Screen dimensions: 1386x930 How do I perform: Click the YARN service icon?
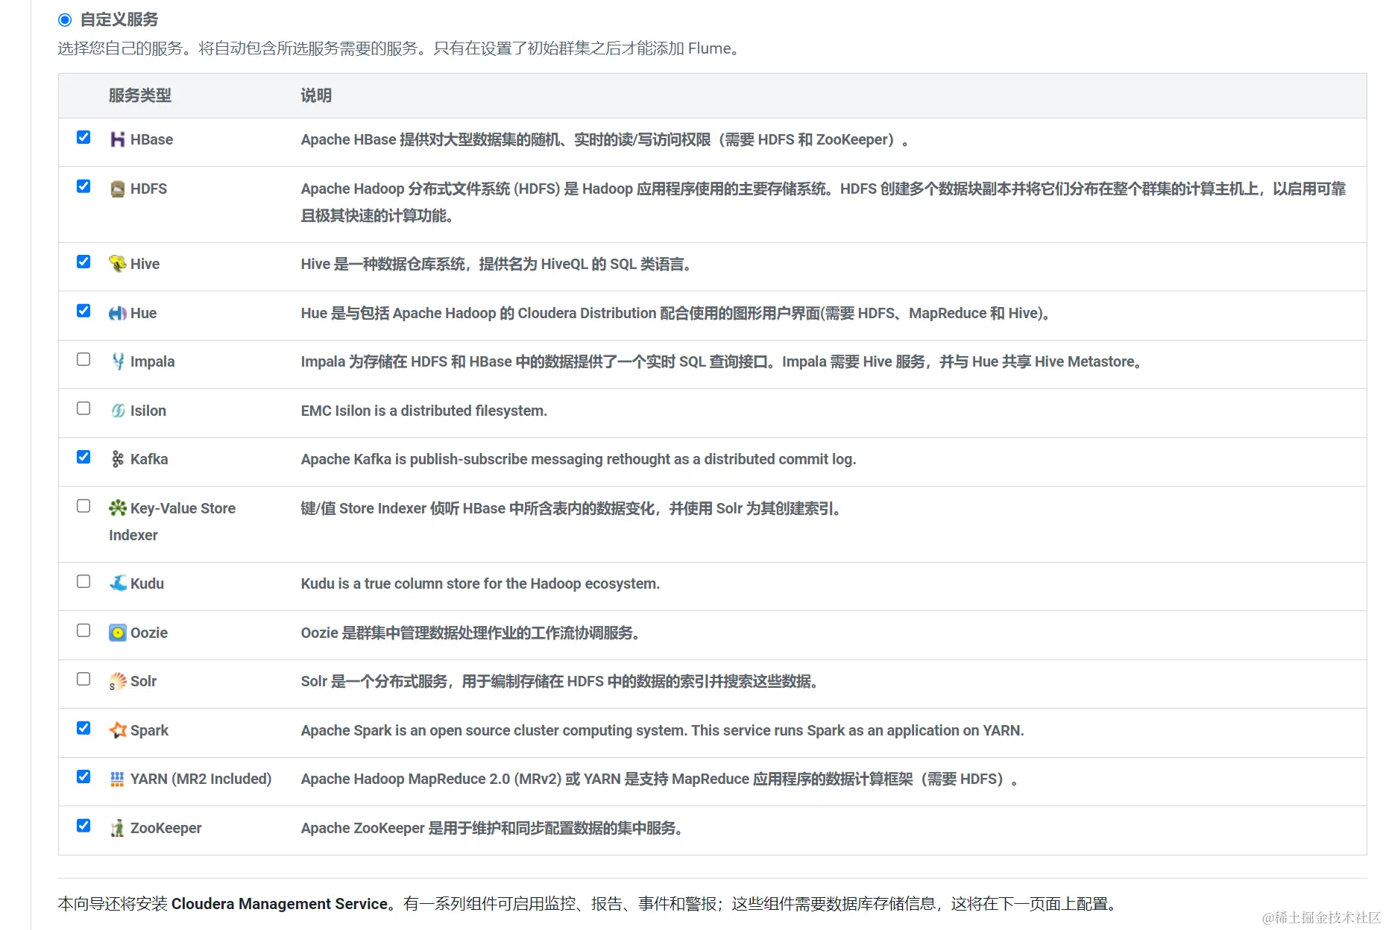pos(117,779)
